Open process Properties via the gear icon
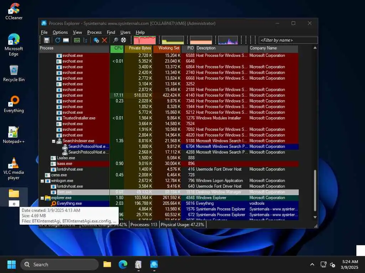Screen dimensions: 365x273 click(x=96, y=40)
